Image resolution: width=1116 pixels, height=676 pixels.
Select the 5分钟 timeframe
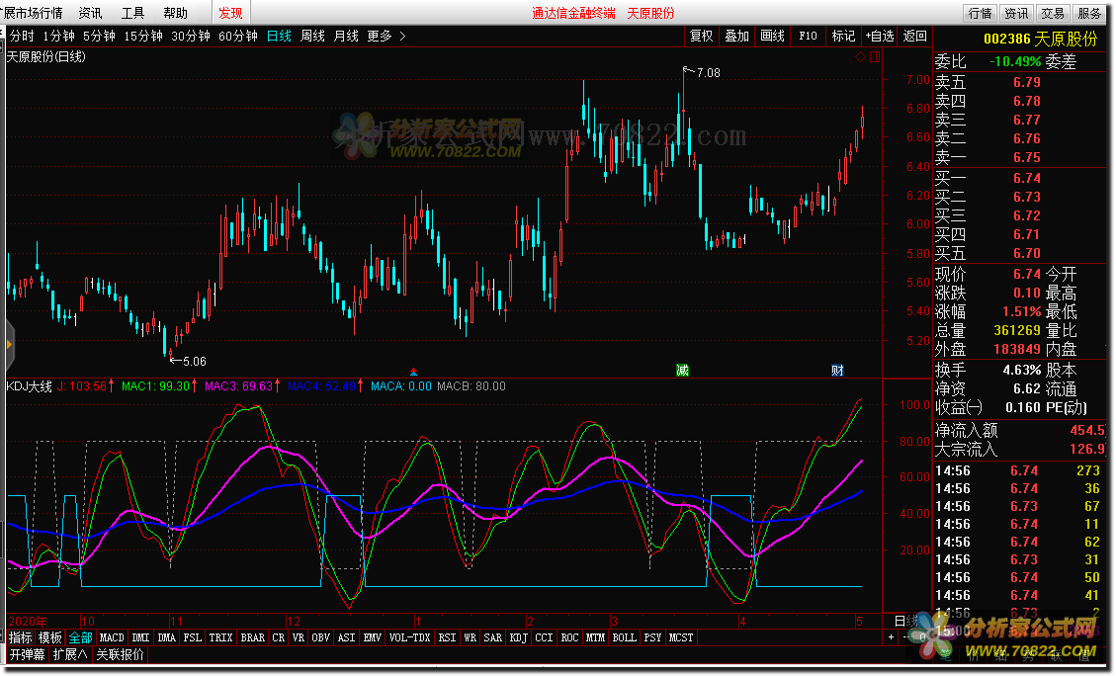[99, 36]
